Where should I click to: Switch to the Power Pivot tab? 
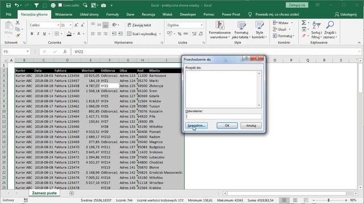(x=231, y=14)
